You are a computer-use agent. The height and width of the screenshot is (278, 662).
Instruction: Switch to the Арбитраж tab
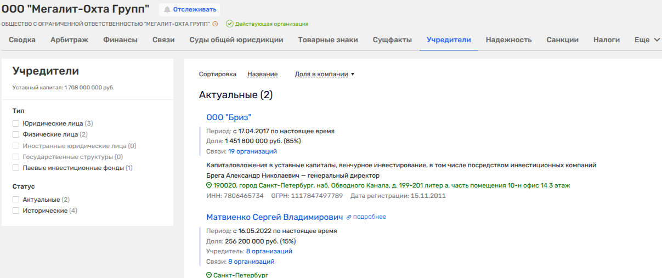point(69,40)
